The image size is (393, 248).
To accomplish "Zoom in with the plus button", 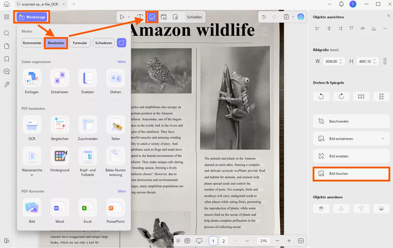I will pyautogui.click(x=289, y=241).
